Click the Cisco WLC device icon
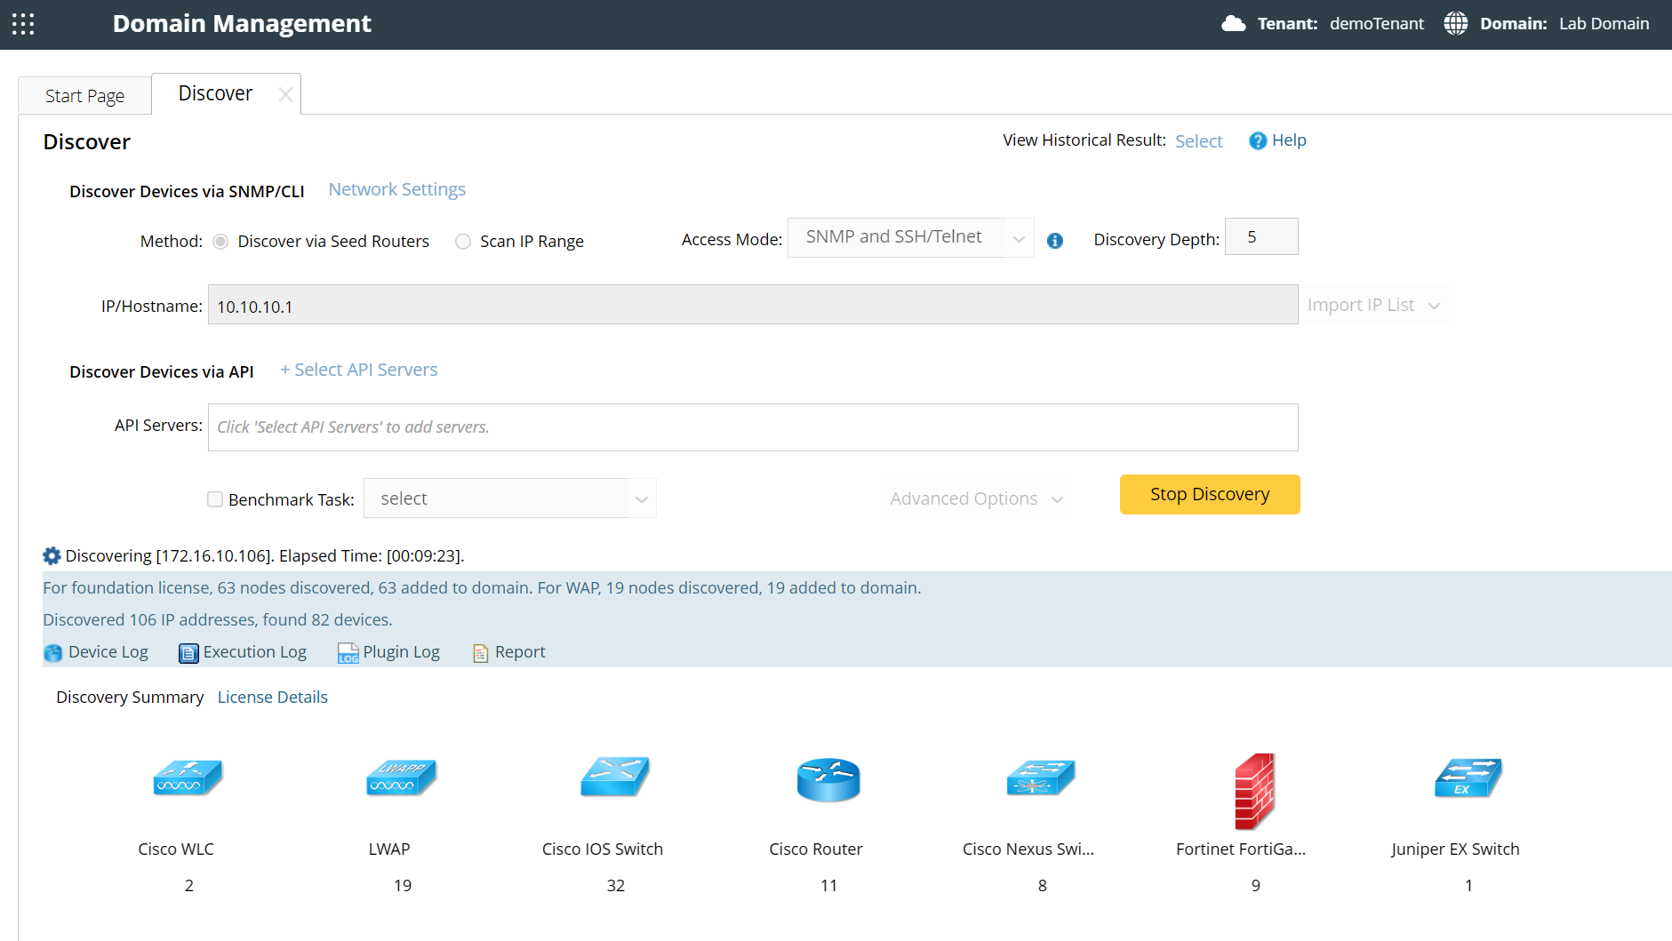 [x=187, y=778]
